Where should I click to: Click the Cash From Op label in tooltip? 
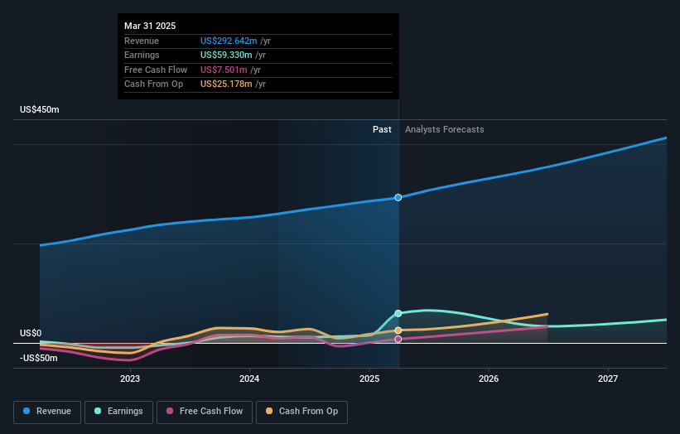pyautogui.click(x=153, y=84)
